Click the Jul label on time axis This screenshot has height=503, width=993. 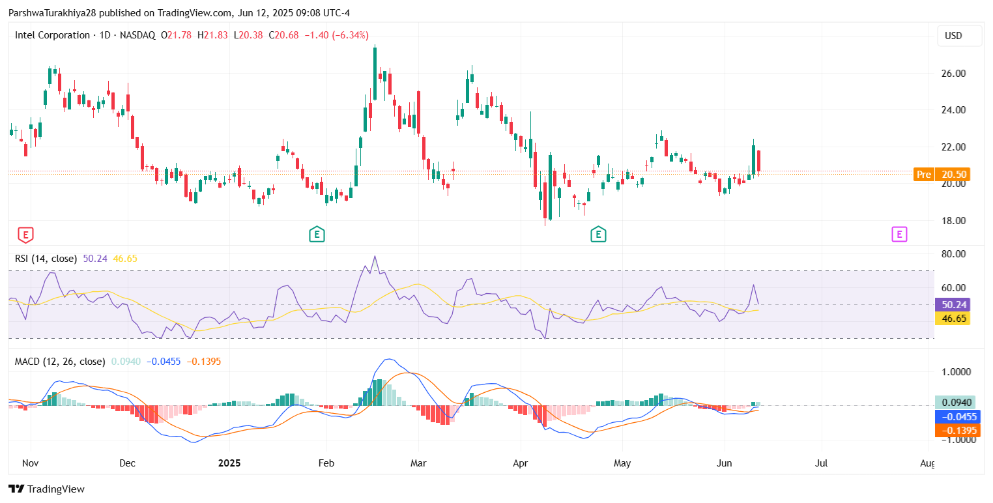point(822,463)
